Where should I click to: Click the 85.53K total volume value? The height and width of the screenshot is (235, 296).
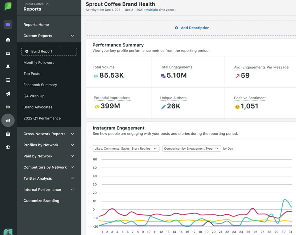[x=112, y=76]
